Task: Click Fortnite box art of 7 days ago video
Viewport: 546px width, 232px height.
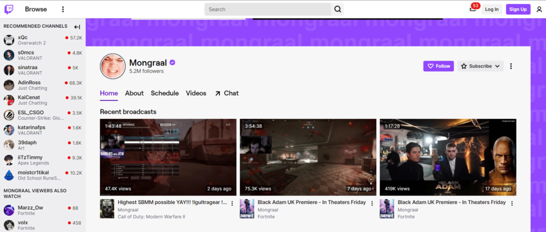Action: click(247, 209)
